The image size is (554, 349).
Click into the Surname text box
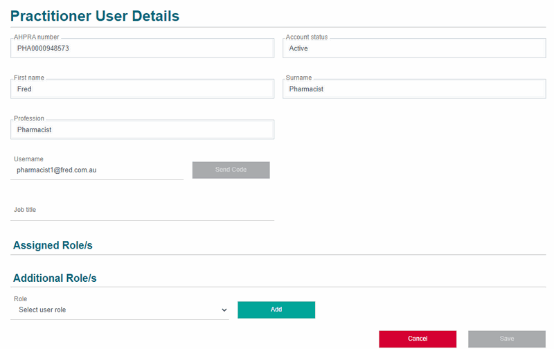click(x=414, y=89)
